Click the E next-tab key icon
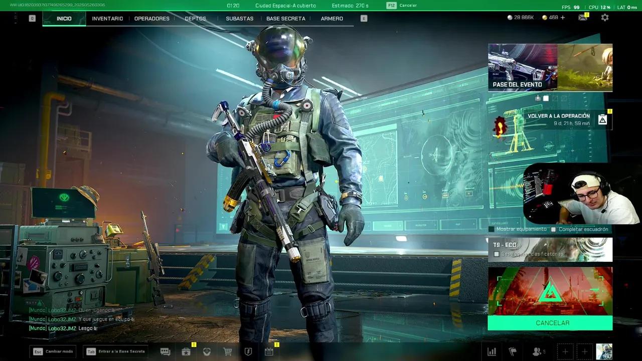This screenshot has width=642, height=361. coord(364,19)
